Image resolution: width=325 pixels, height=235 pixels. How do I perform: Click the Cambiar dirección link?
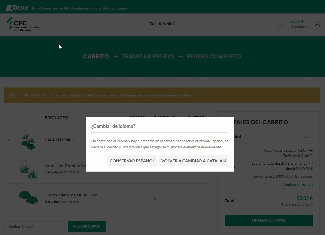297,184
